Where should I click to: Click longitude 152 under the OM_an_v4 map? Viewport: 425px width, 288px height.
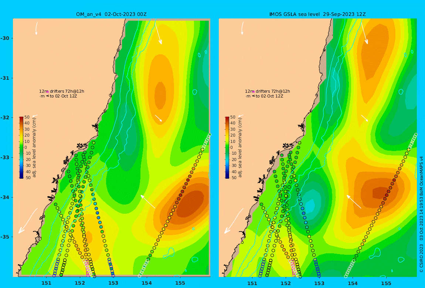coord(80,283)
